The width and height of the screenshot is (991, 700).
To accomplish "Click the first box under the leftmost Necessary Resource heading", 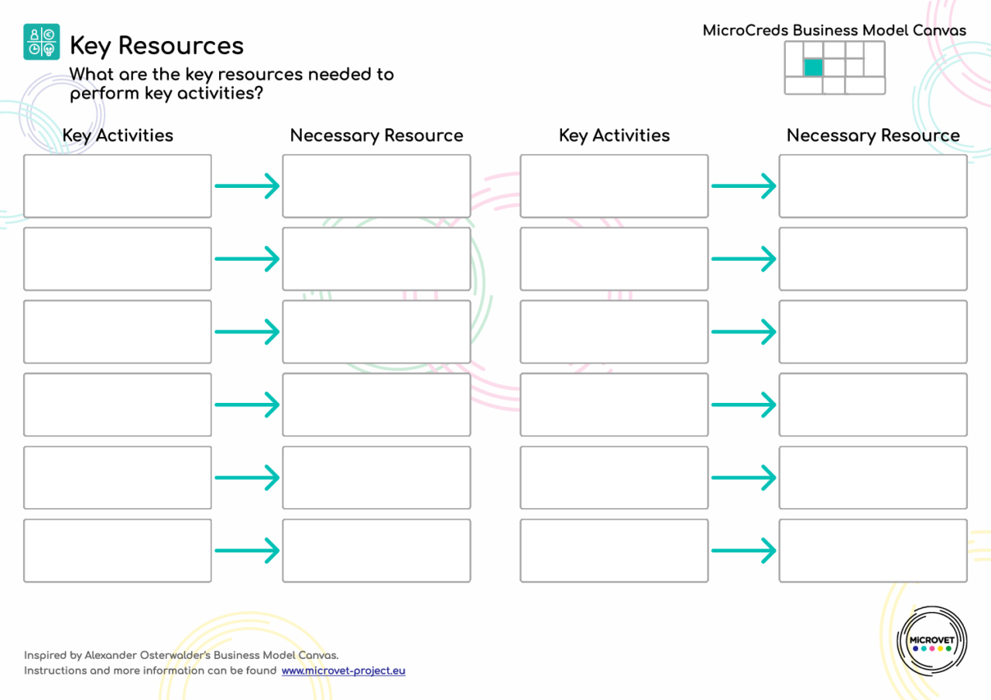I will 376,186.
